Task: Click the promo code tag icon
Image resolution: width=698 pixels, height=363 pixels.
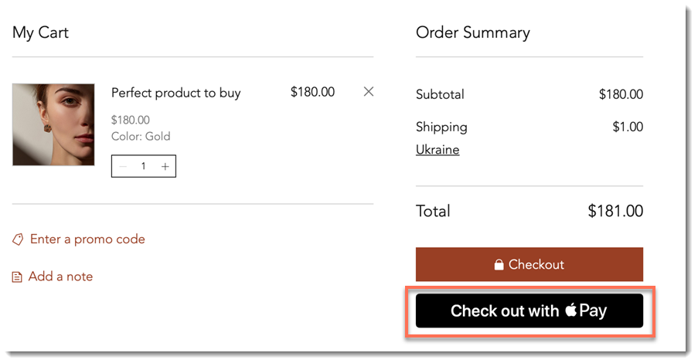Action: pyautogui.click(x=18, y=239)
